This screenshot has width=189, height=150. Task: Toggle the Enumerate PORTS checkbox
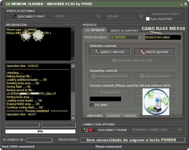pos(149,14)
